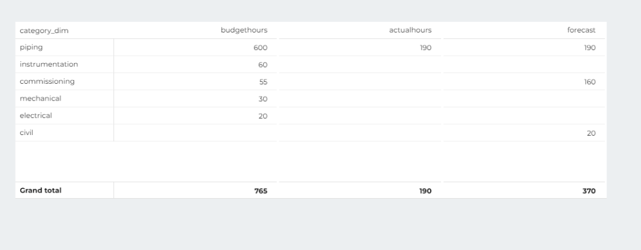Select the commissioning category cell
641x250 pixels.
coord(47,81)
